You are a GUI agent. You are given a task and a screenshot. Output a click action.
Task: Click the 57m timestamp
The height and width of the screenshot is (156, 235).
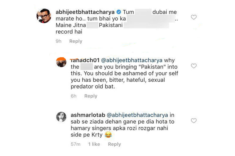tap(76, 144)
